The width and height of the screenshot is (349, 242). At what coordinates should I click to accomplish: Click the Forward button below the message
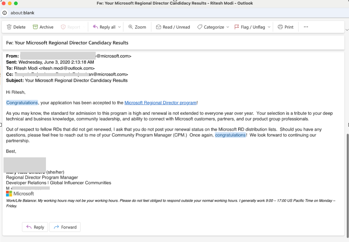(65, 227)
